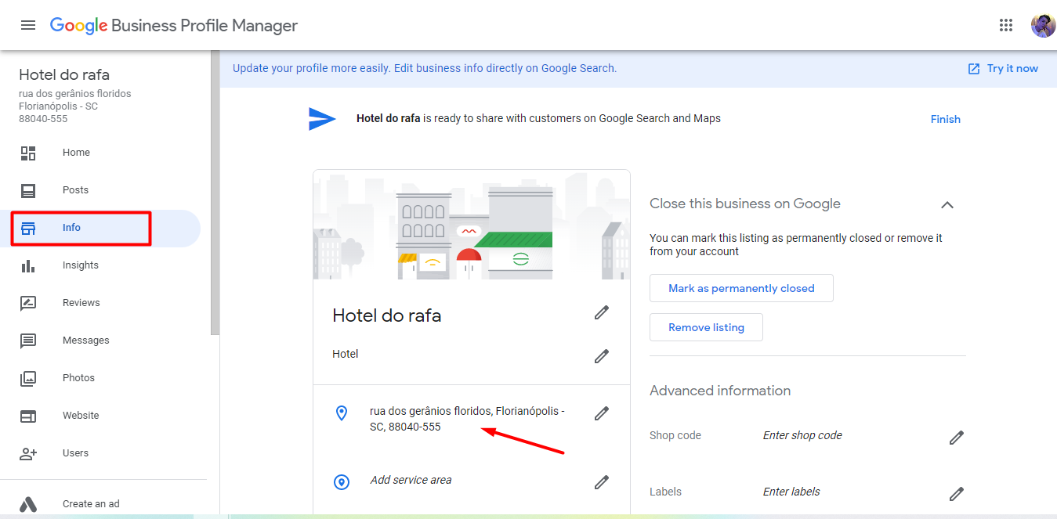Open the Google apps grid
The height and width of the screenshot is (519, 1057).
pos(1006,25)
